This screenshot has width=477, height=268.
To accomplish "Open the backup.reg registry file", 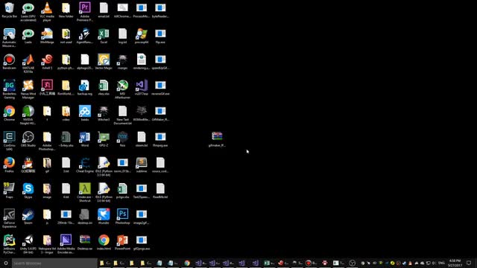I will pyautogui.click(x=84, y=88).
